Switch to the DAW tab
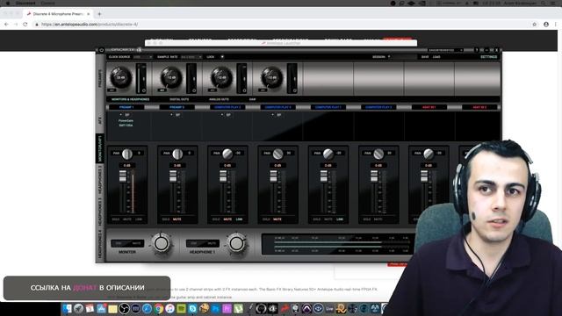 click(252, 99)
